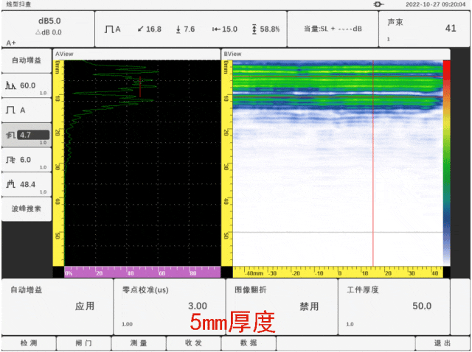Tap the BView color palette bar

coord(446,163)
